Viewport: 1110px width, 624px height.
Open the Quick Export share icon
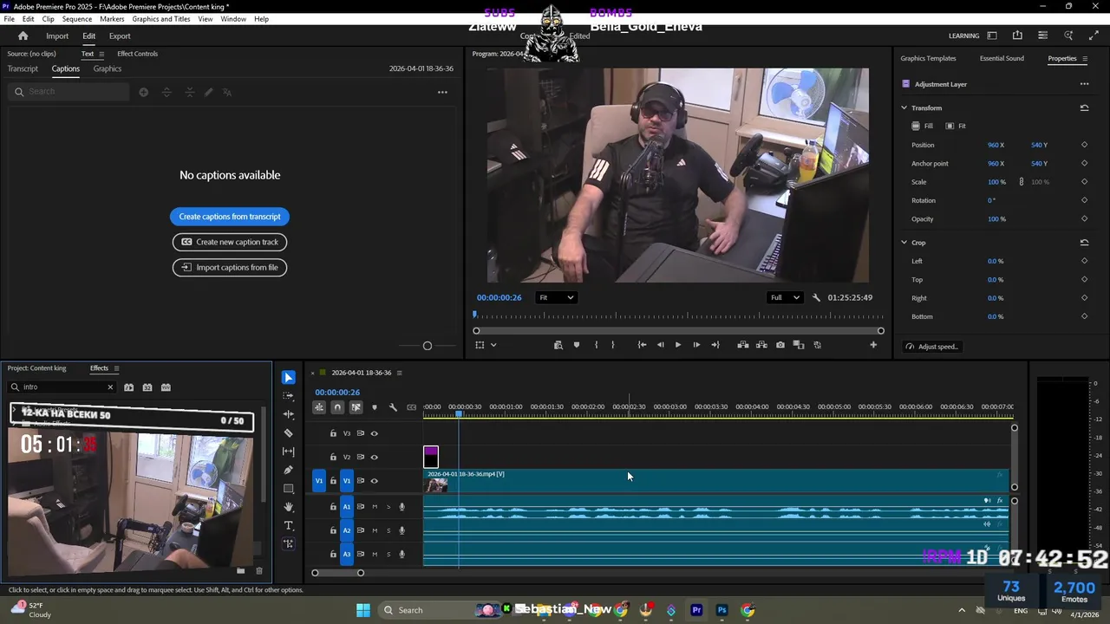[x=1017, y=36]
